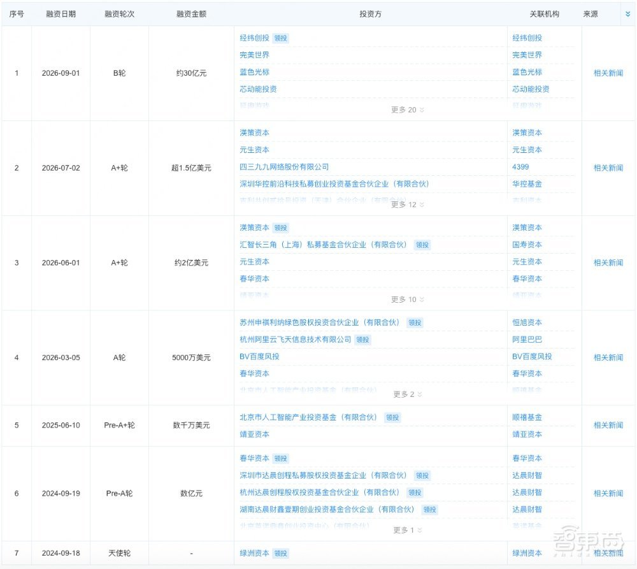
Task: Select the date cell 2025-06-10
Action: [61, 425]
